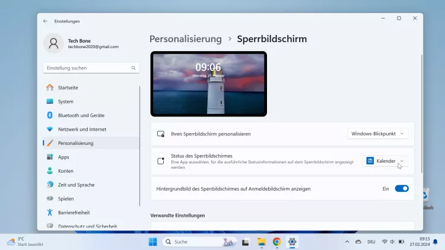Viewport: 445px width, 250px height.
Task: Click the DEU input language indicator
Action: click(x=371, y=242)
